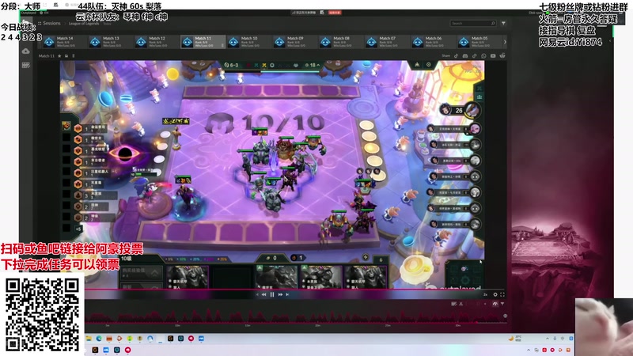The height and width of the screenshot is (356, 633).
Task: Jump to the previous event
Action: (257, 294)
